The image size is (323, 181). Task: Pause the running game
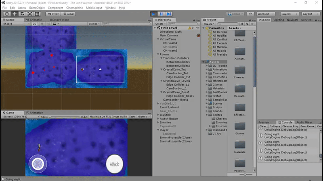click(161, 14)
